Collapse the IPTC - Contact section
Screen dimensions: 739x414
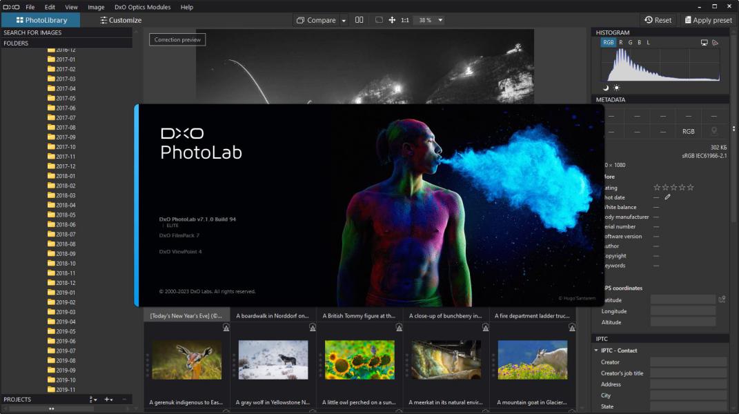click(596, 351)
